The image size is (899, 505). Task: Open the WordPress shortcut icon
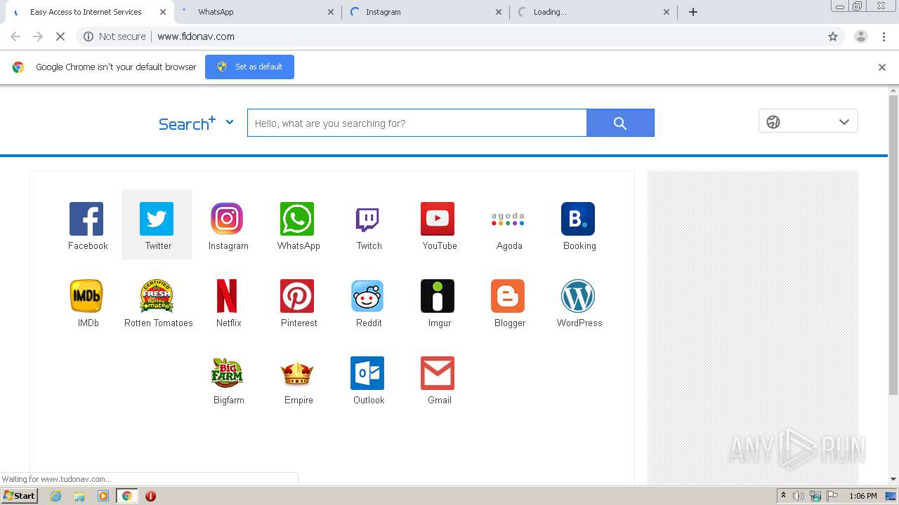pos(578,296)
